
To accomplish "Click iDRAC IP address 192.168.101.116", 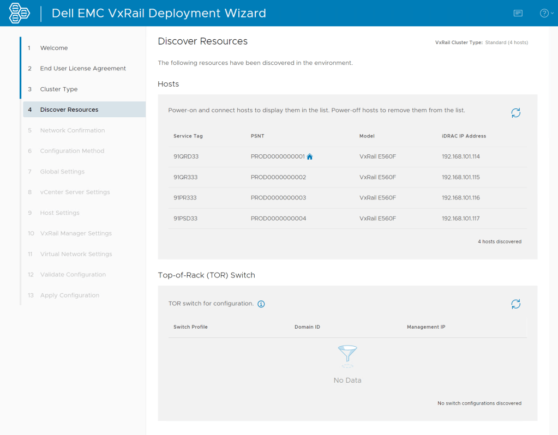I will (x=460, y=198).
